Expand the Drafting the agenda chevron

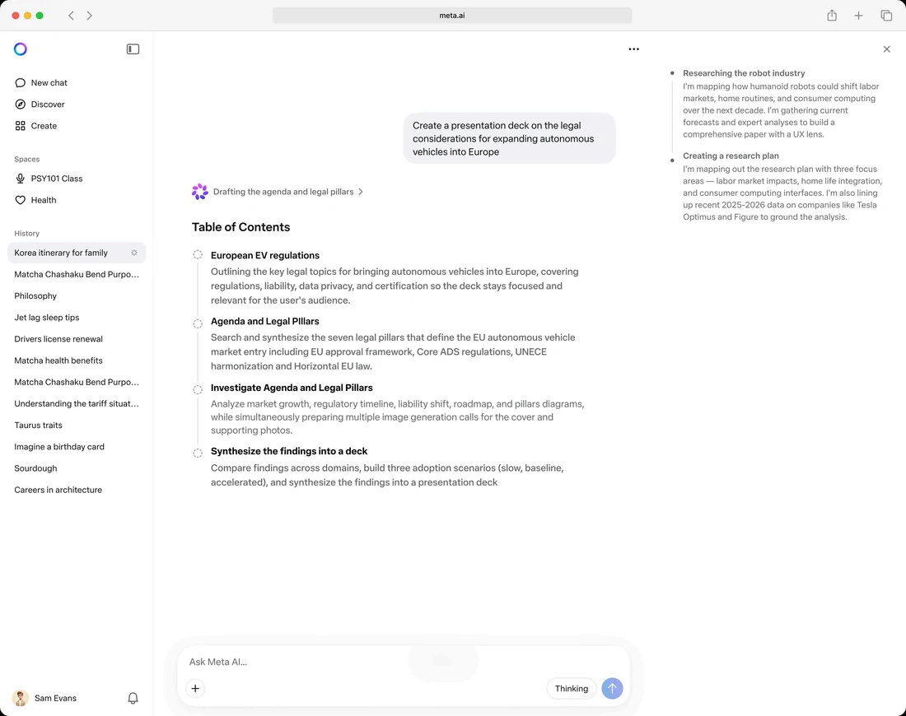pyautogui.click(x=361, y=192)
